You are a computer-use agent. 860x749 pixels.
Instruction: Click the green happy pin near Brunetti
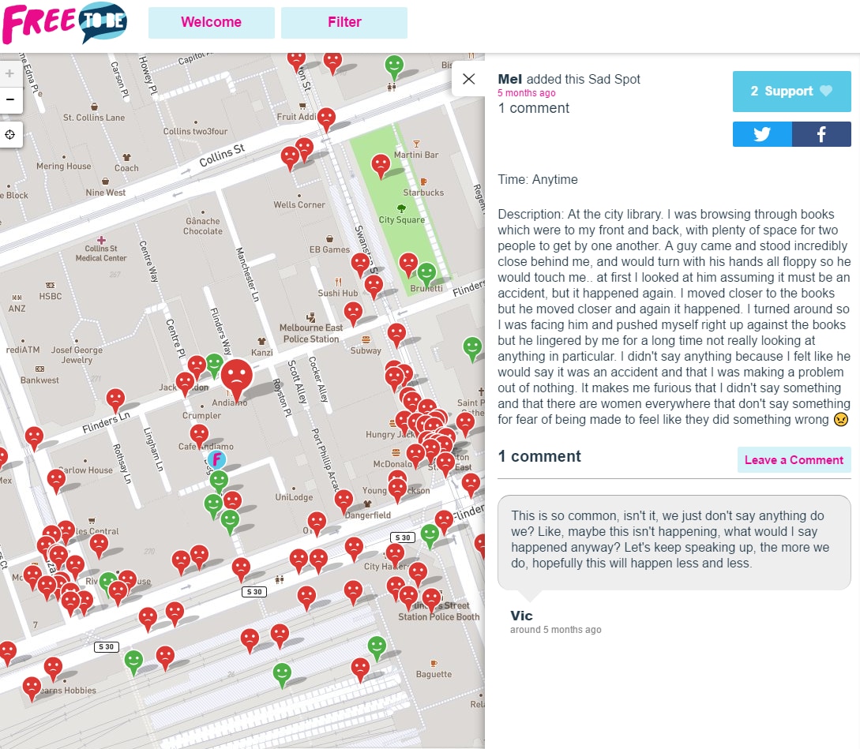click(426, 273)
